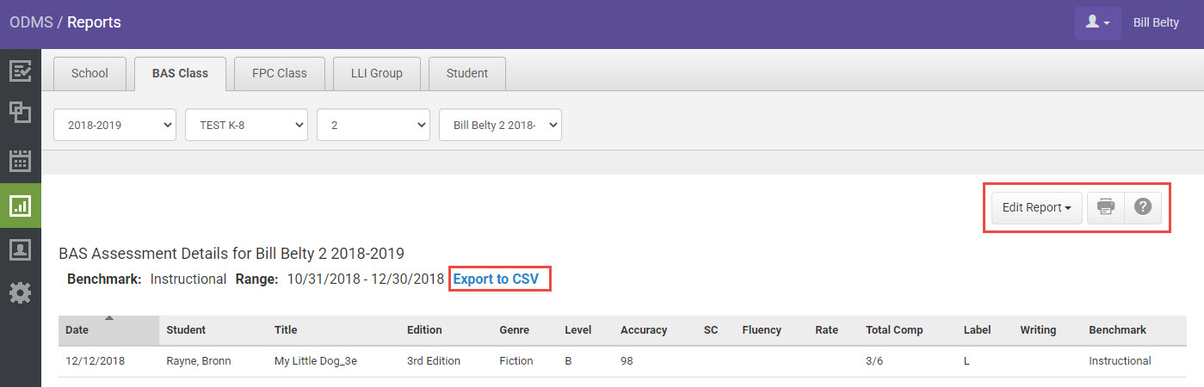The image size is (1204, 387).
Task: Open the assessment checklist sidebar icon
Action: click(20, 71)
